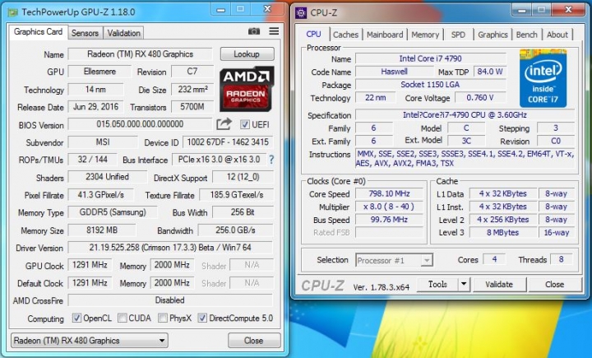Viewport: 592px width, 358px height.
Task: Toggle the UEFI checkbox
Action: click(x=245, y=124)
